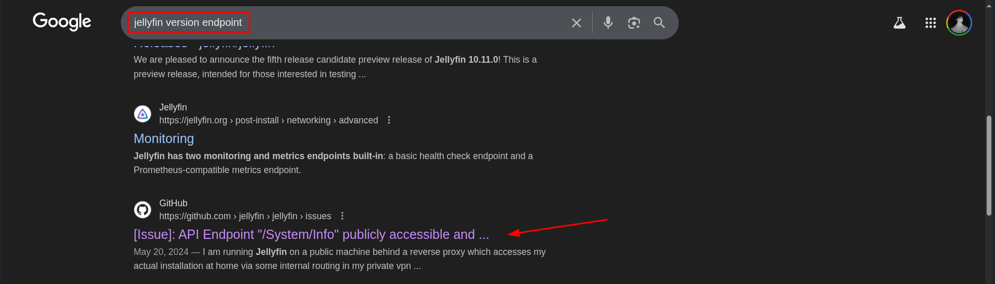The image size is (995, 284).
Task: Click the Google logo
Action: [x=62, y=21]
